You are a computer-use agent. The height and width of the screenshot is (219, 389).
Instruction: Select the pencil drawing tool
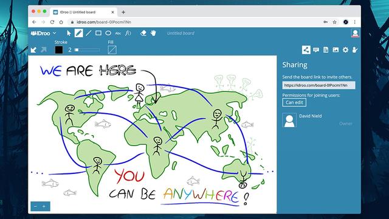pyautogui.click(x=78, y=33)
